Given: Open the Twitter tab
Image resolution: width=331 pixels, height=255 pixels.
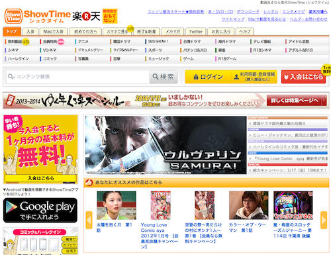Looking at the screenshot, I should coord(195,32).
